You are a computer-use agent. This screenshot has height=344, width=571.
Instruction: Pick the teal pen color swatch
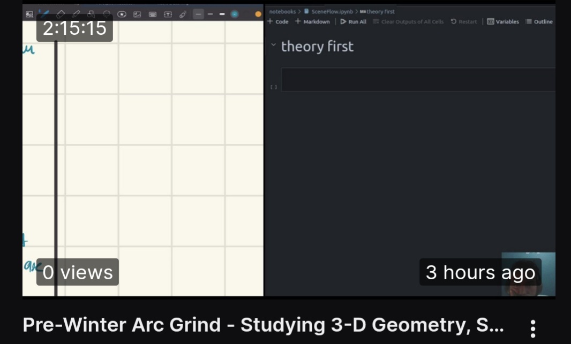tap(235, 14)
